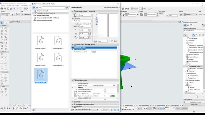The width and height of the screenshot is (205, 115).
Task: Click the library manager icon at the dialog's bottom left
Action: click(x=34, y=110)
